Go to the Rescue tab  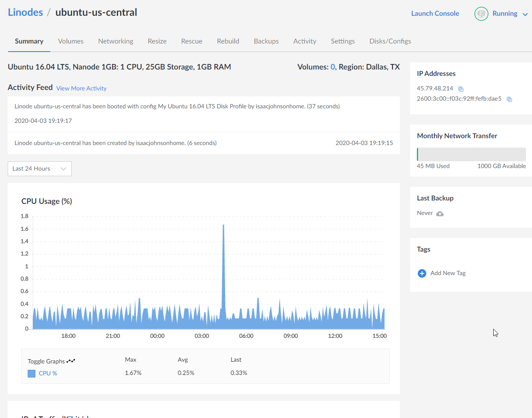pyautogui.click(x=192, y=41)
